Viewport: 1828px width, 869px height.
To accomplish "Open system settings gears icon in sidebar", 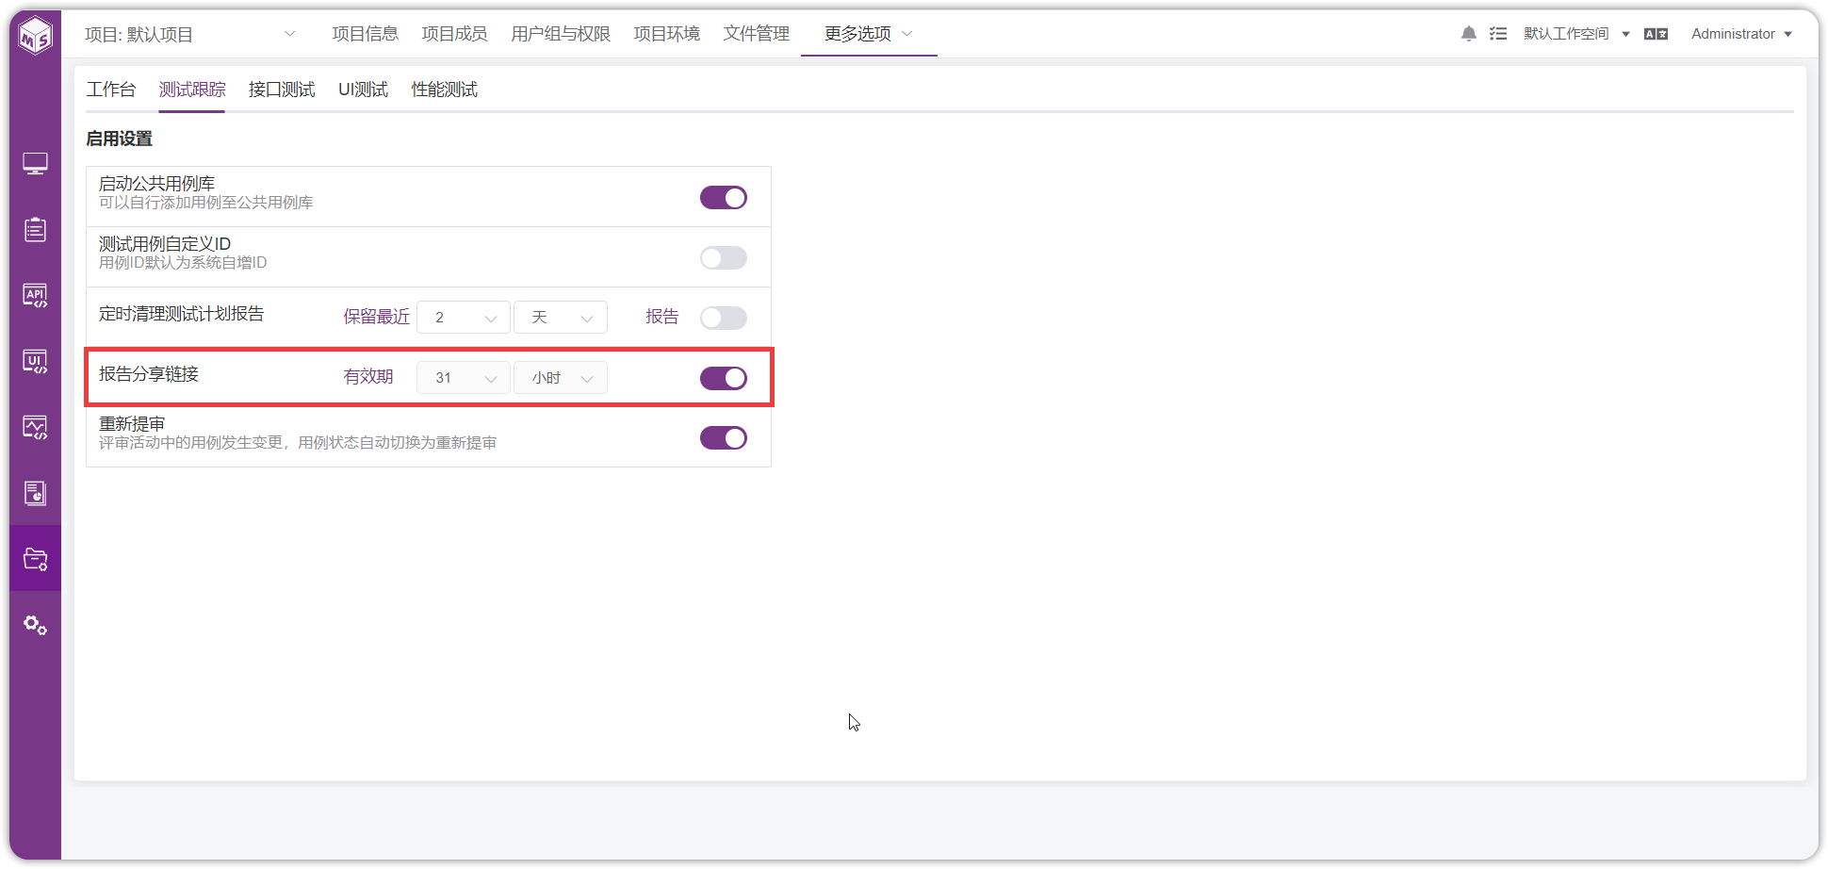I will (36, 625).
